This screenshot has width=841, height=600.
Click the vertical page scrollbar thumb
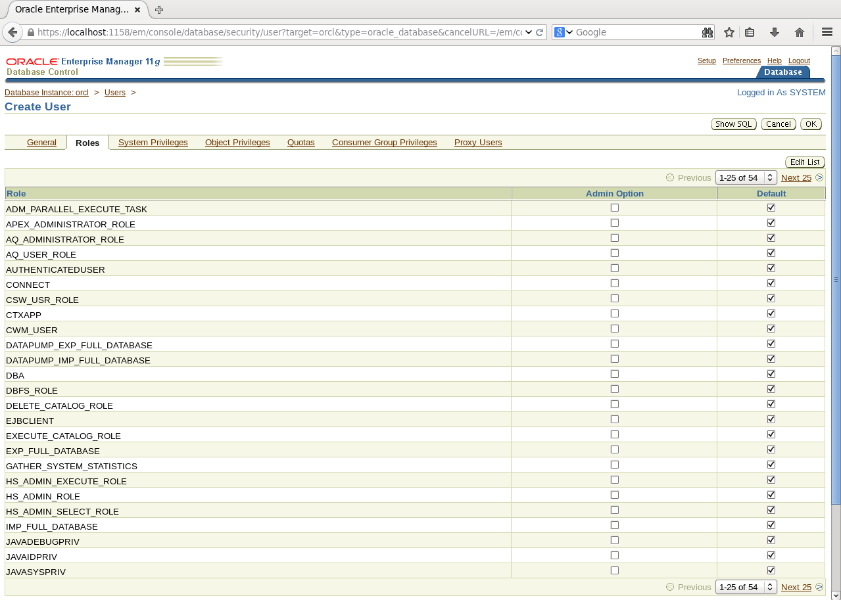836,279
